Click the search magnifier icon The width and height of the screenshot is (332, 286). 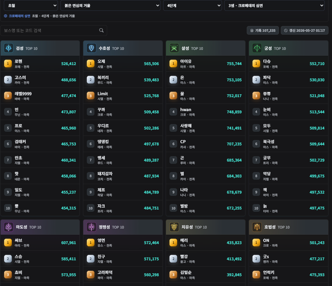pos(101,30)
